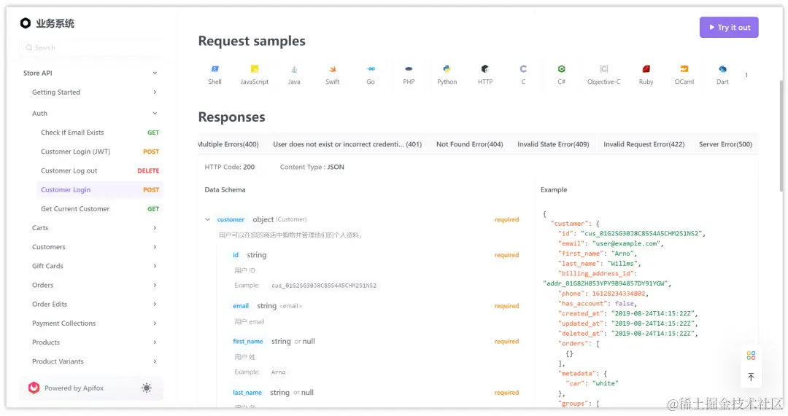
Task: Switch to Not Found Error(404) tab
Action: (x=469, y=144)
